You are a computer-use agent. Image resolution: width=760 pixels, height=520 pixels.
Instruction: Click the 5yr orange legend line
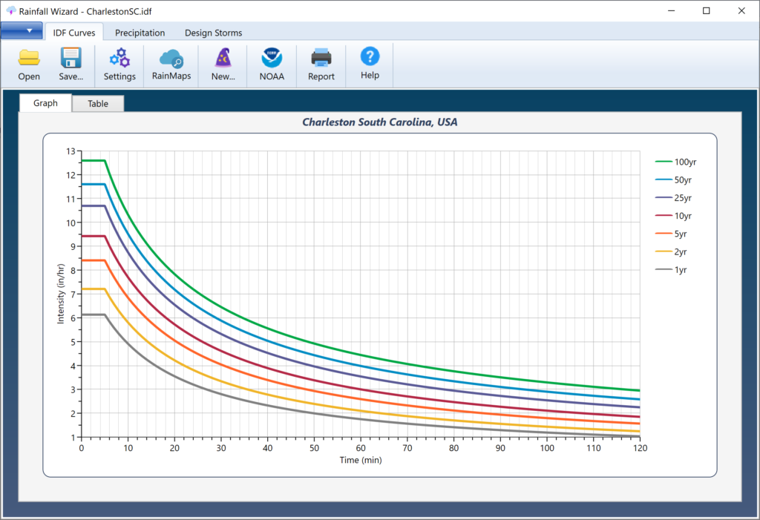pos(664,234)
